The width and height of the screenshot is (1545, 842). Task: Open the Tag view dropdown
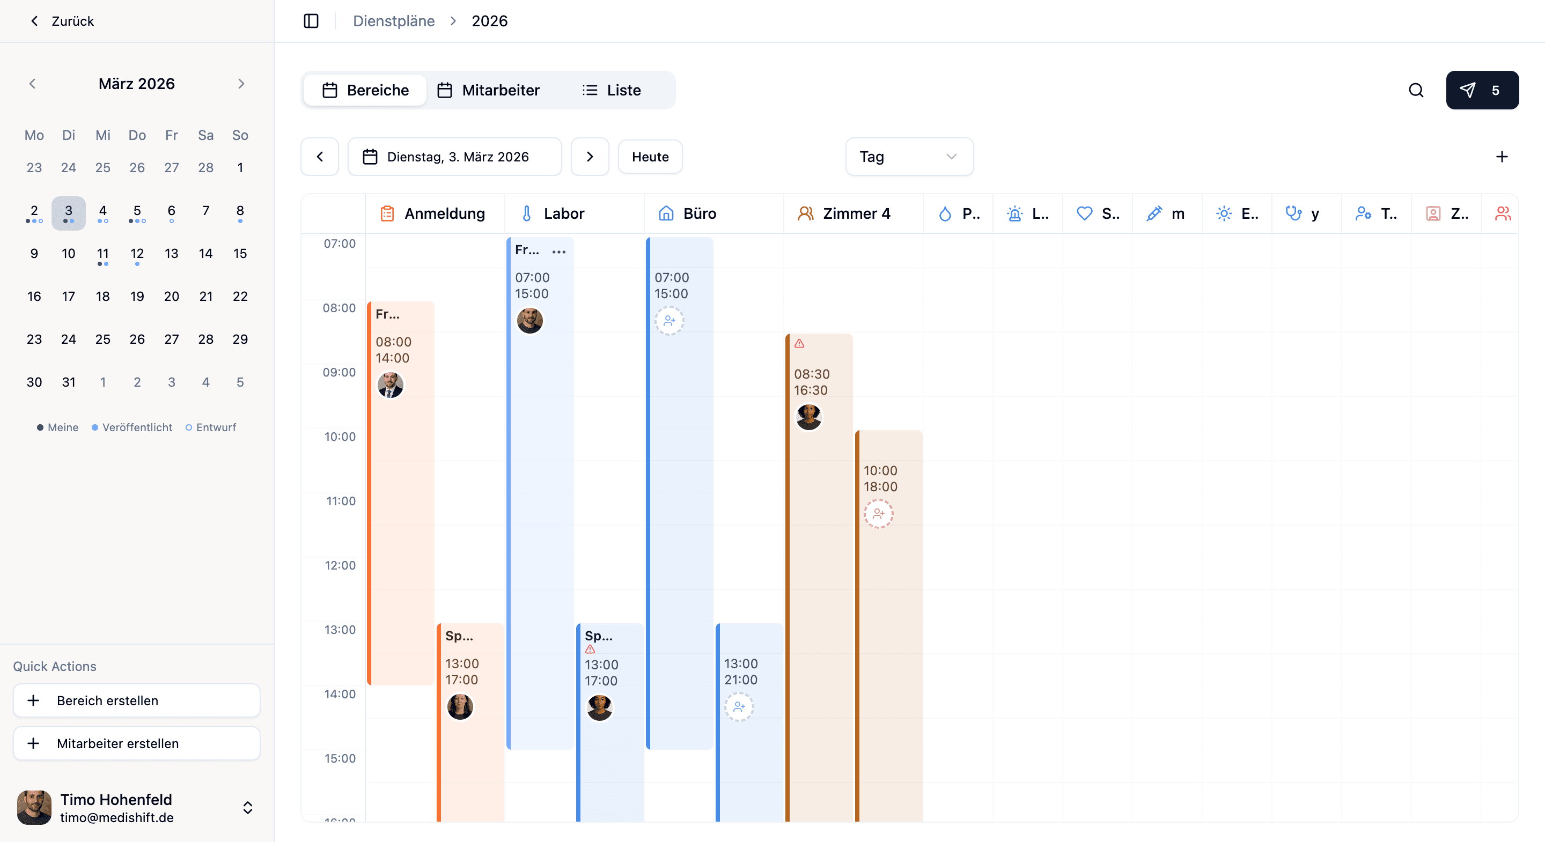[909, 157]
